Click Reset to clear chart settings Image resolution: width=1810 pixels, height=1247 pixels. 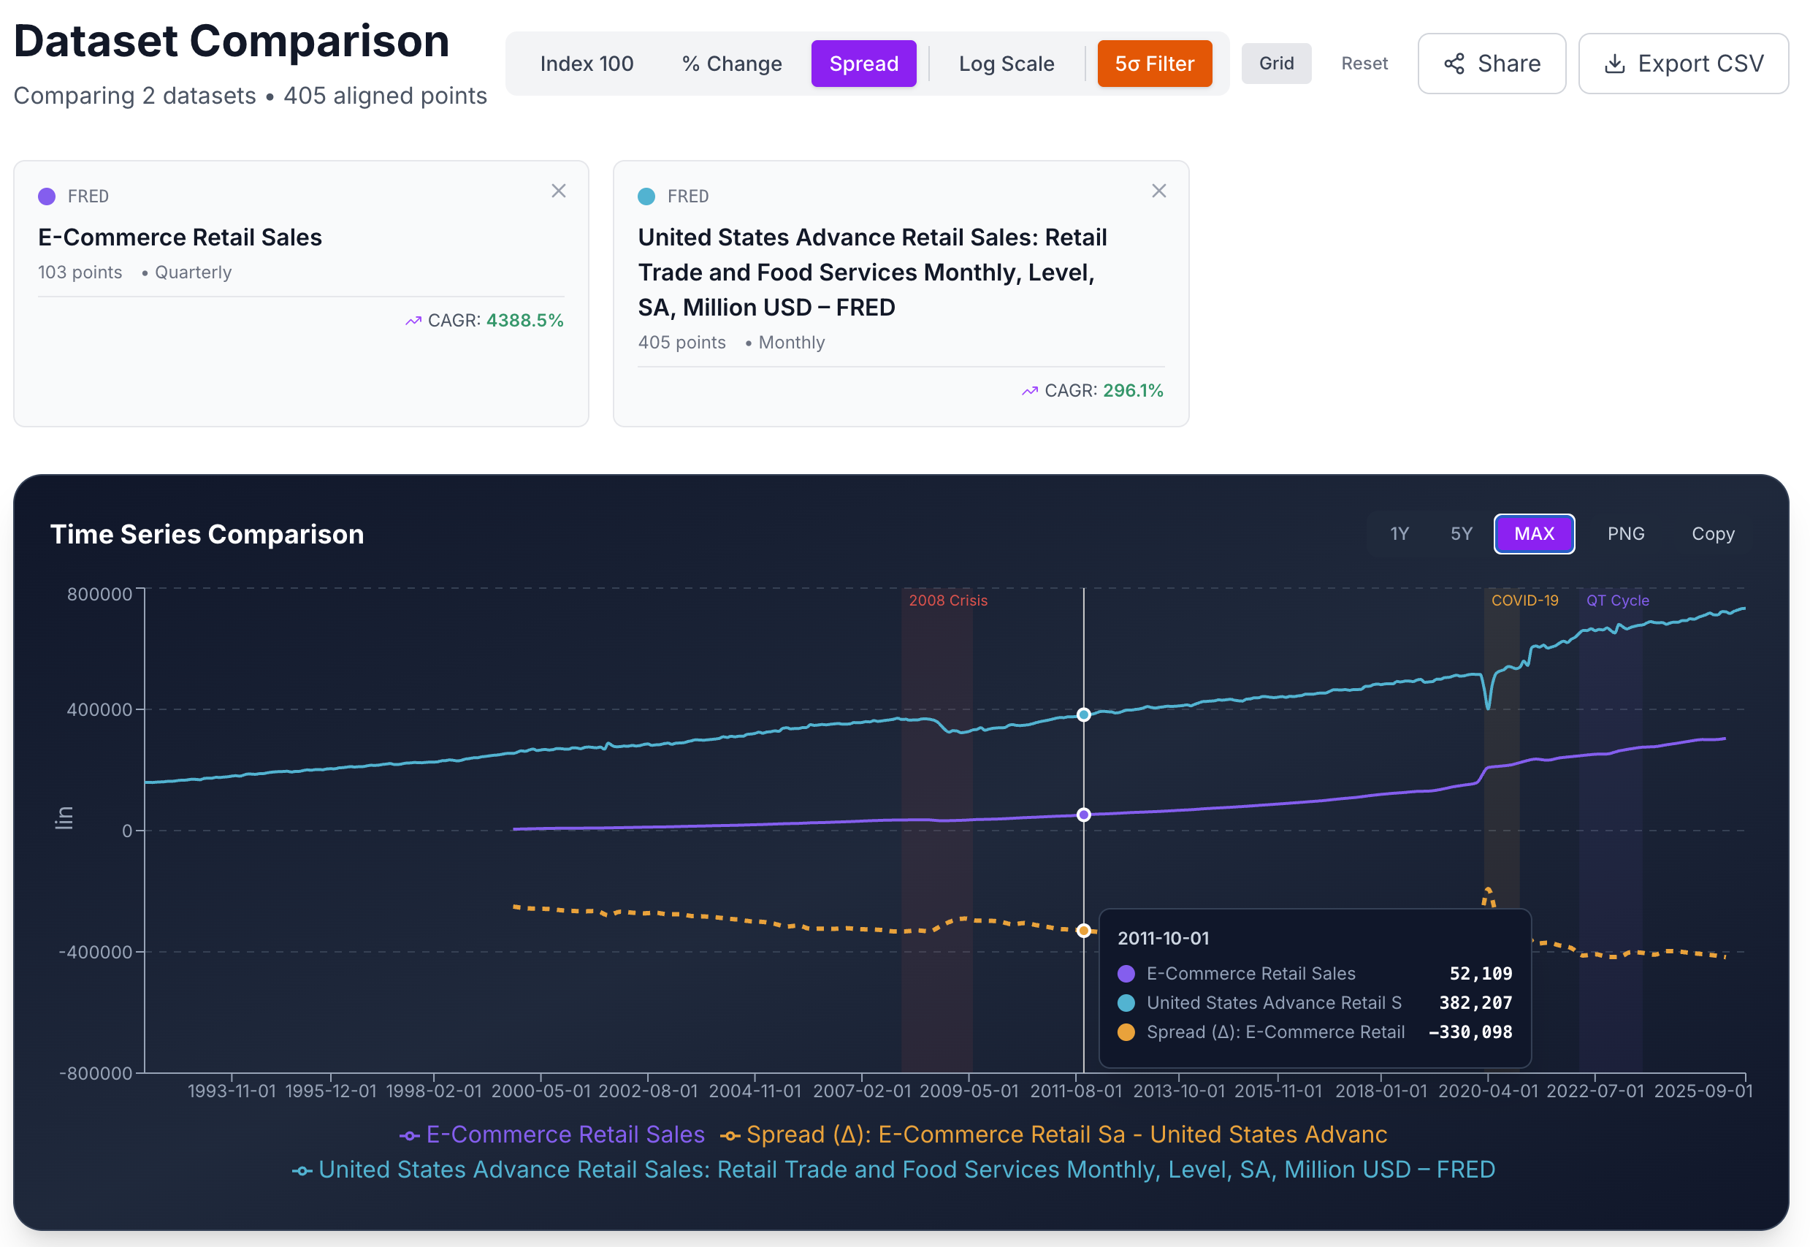pyautogui.click(x=1364, y=64)
